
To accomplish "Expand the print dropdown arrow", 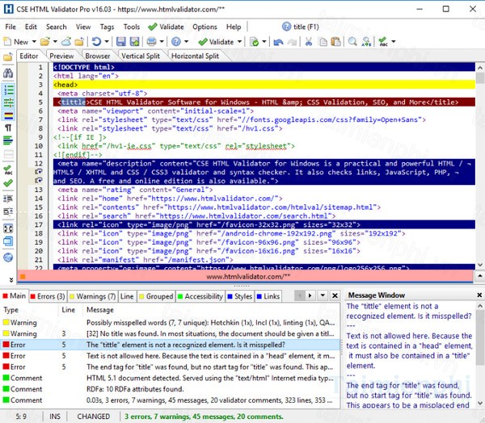I will coord(162,42).
